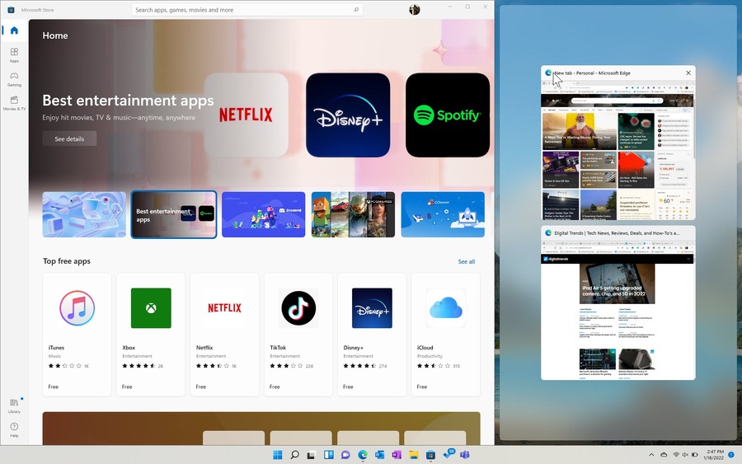
Task: Open Microsoft Edge from the taskbar
Action: coord(363,455)
